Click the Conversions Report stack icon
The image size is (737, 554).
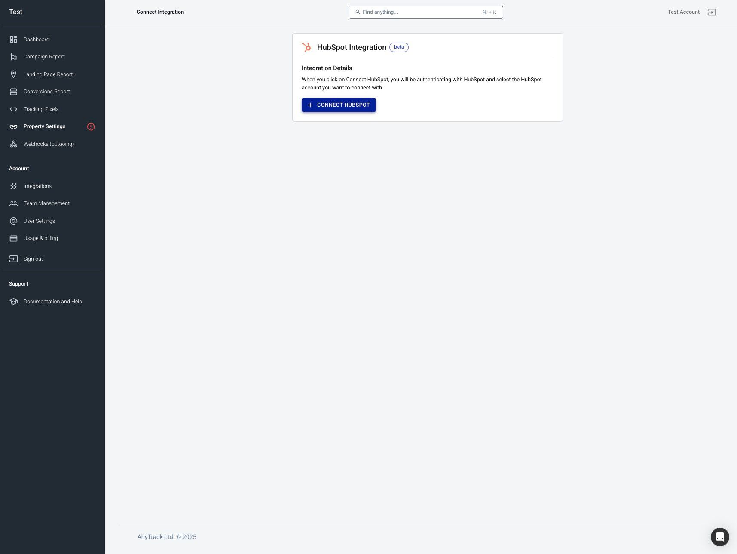[x=13, y=92]
